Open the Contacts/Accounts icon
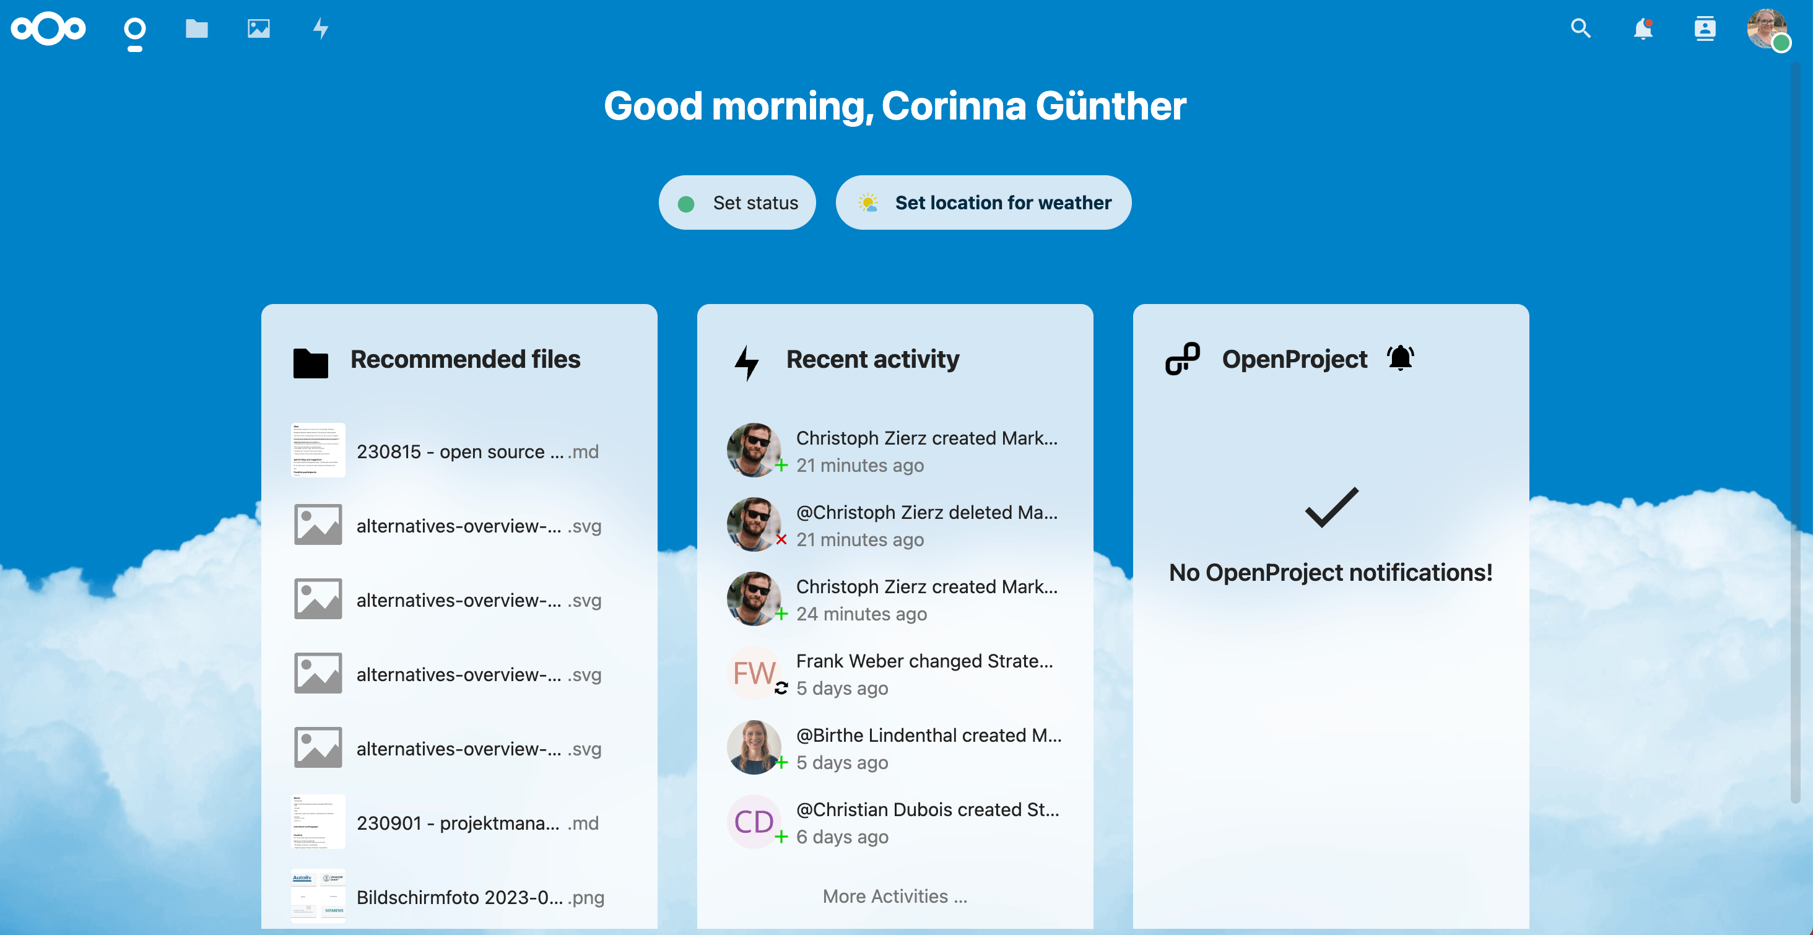 coord(1705,28)
